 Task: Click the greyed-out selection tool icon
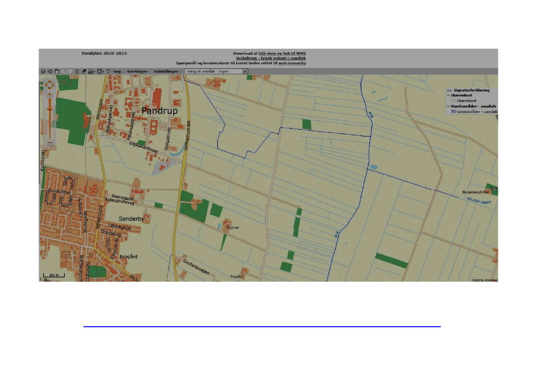63,71
